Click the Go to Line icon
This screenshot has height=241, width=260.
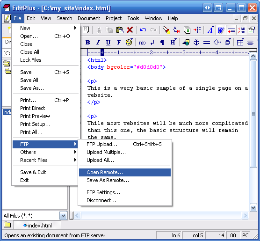(x=197, y=30)
